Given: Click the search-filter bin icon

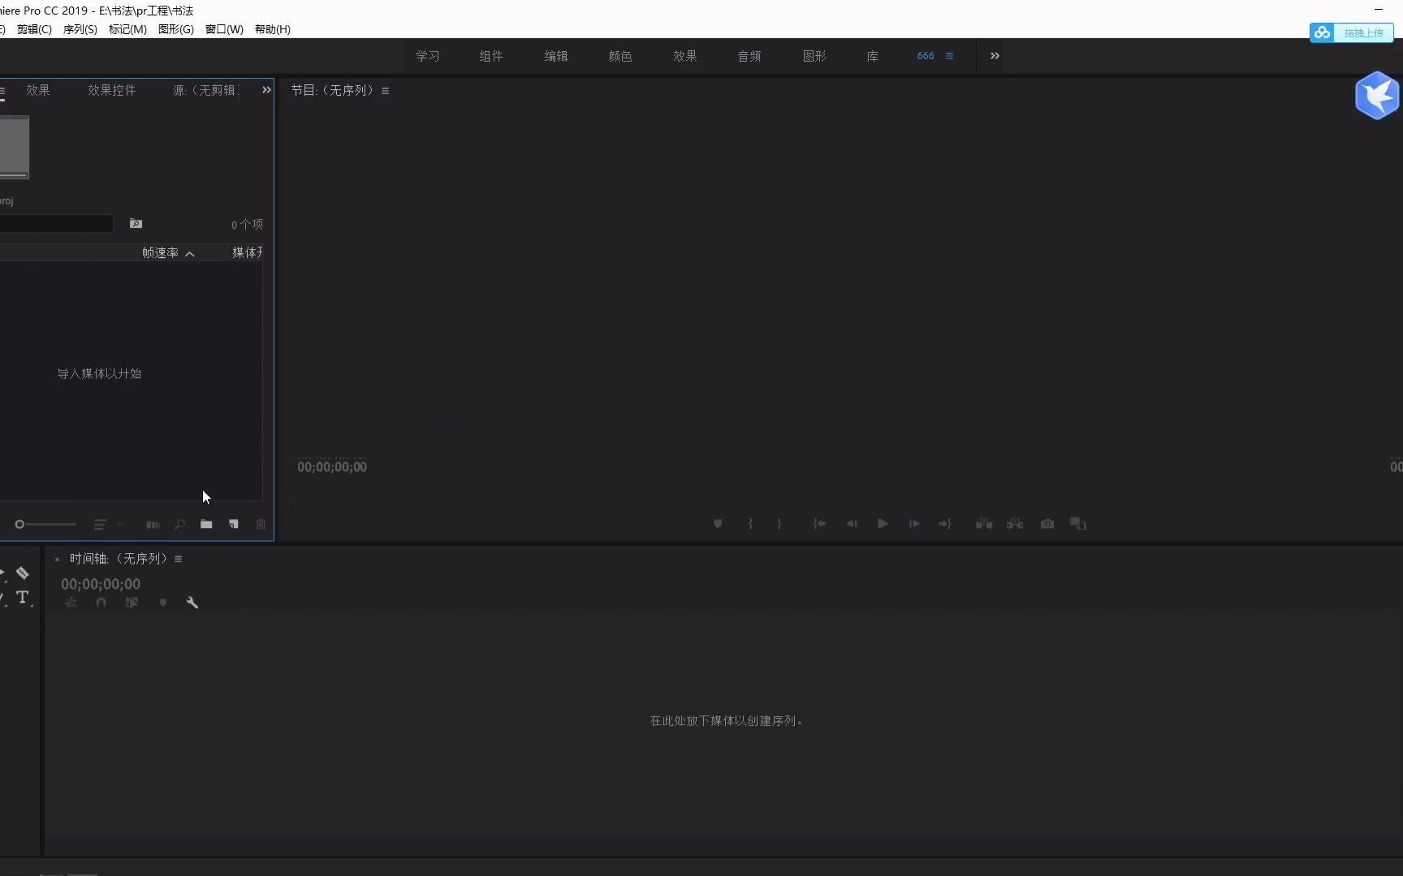Looking at the screenshot, I should [x=136, y=224].
